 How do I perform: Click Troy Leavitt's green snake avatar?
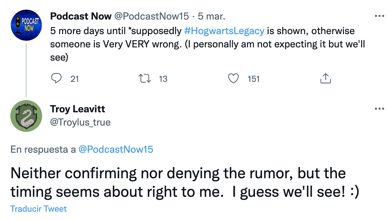click(26, 116)
